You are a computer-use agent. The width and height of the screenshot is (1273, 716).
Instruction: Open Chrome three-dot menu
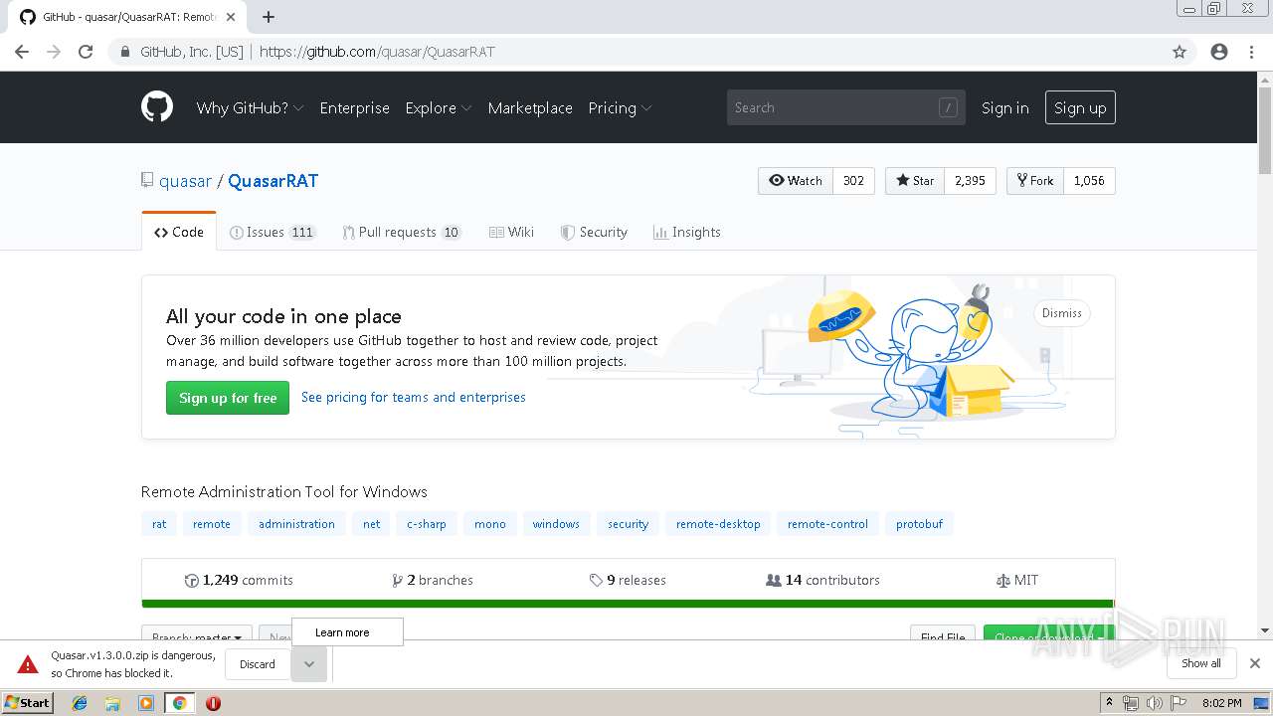1251,52
